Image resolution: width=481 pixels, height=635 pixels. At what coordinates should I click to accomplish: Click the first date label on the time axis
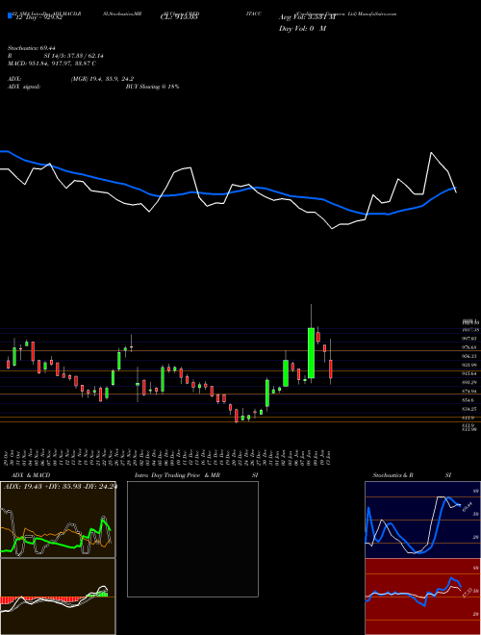(x=8, y=458)
